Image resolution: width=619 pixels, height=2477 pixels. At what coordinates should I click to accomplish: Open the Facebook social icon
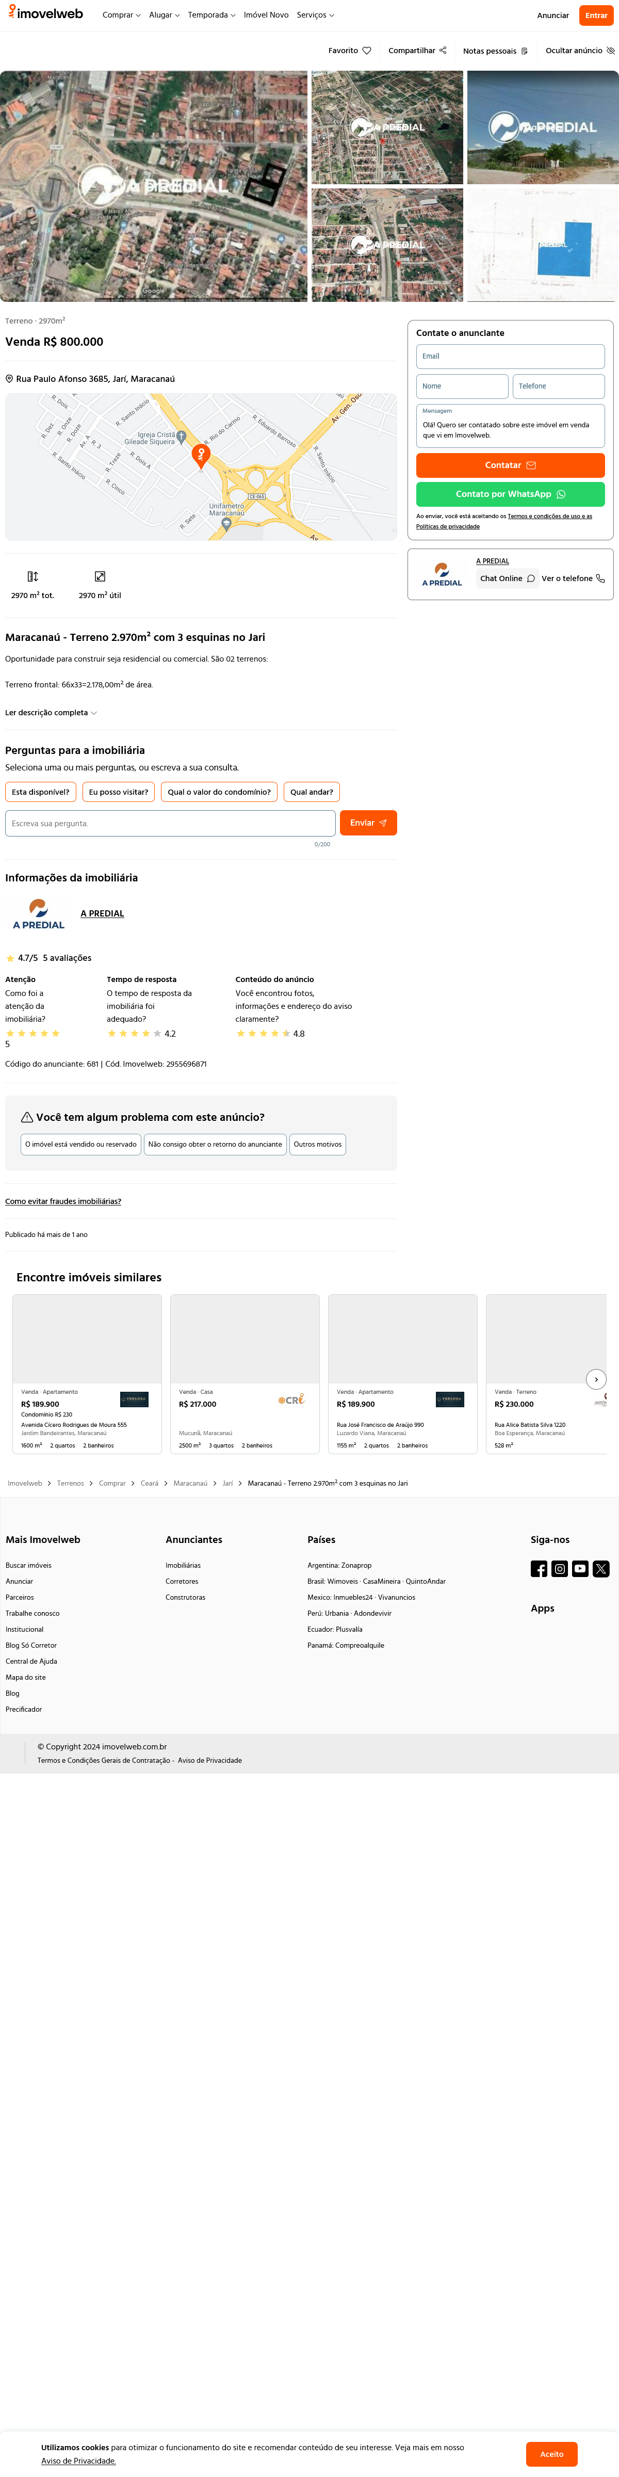coord(539,1568)
